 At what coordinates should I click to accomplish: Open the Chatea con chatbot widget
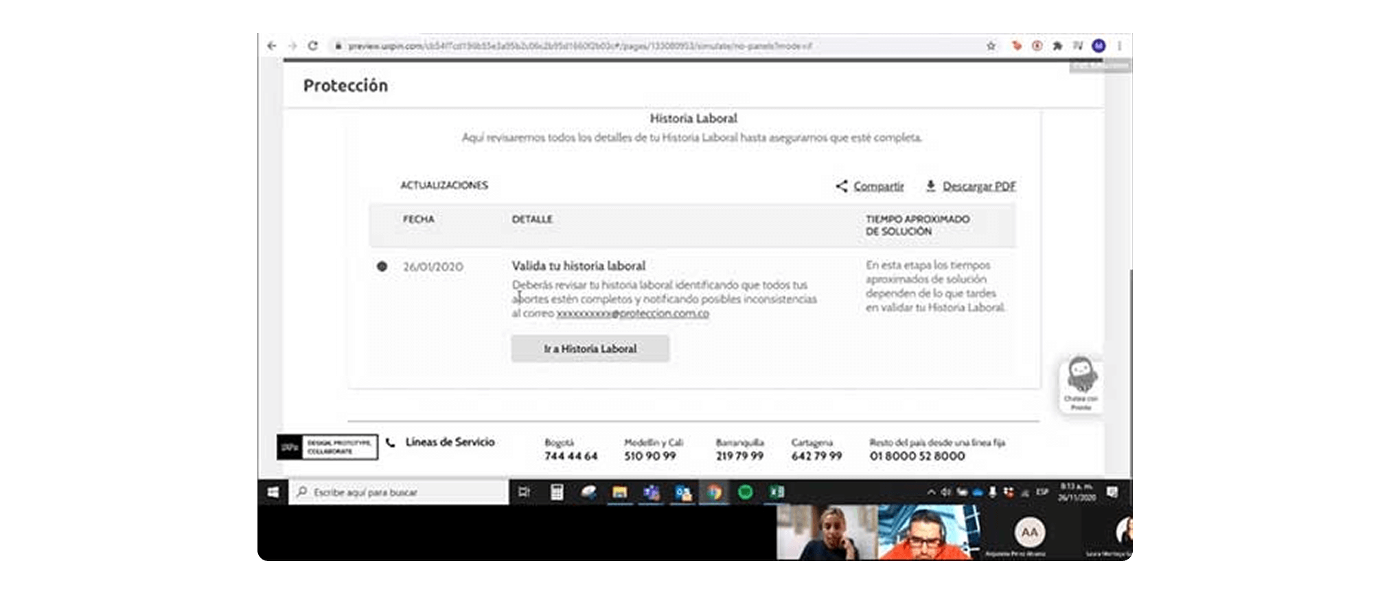(x=1081, y=384)
